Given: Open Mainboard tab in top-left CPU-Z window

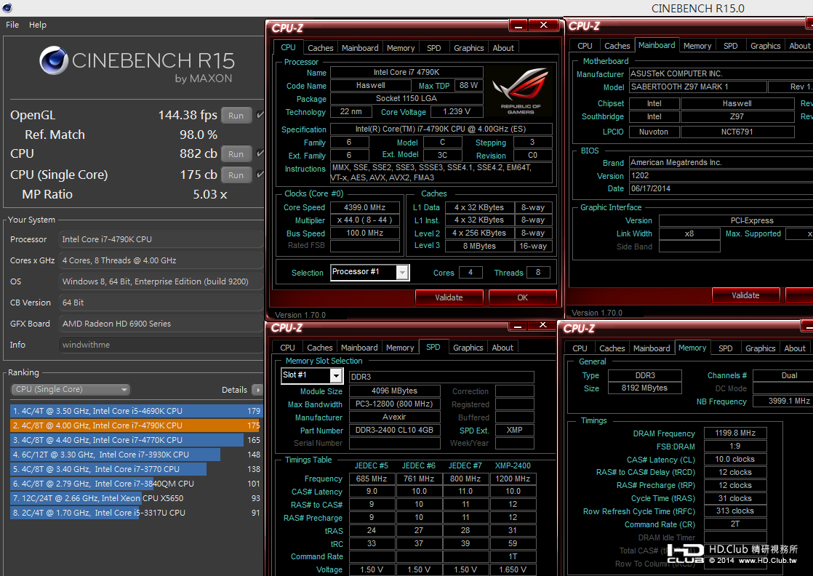Looking at the screenshot, I should point(360,48).
